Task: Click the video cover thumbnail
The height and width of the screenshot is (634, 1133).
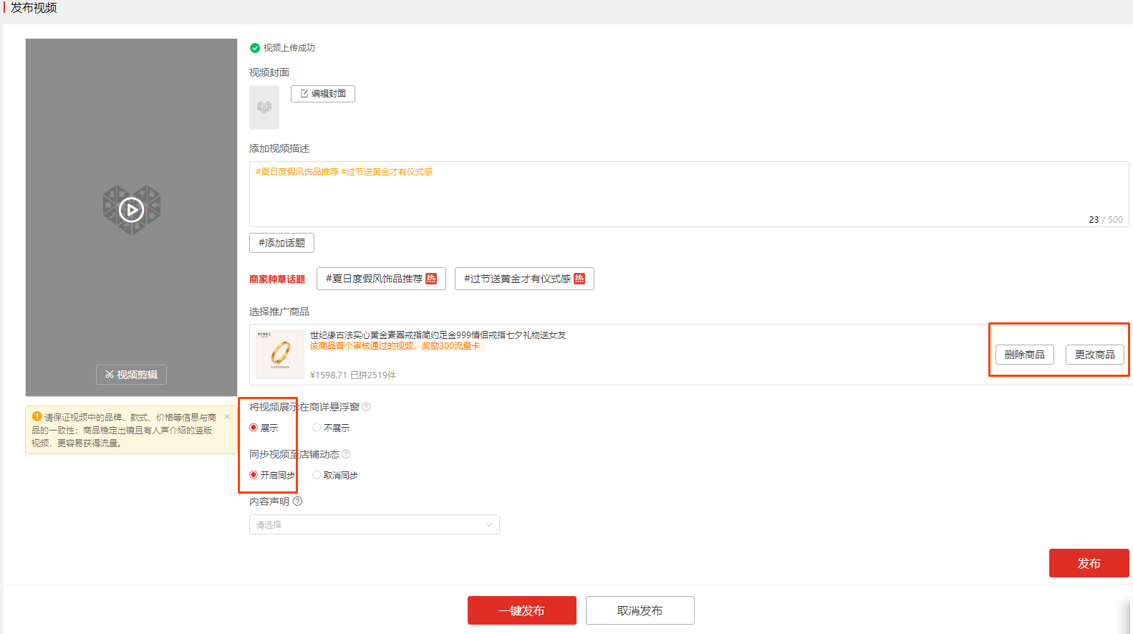Action: click(264, 107)
